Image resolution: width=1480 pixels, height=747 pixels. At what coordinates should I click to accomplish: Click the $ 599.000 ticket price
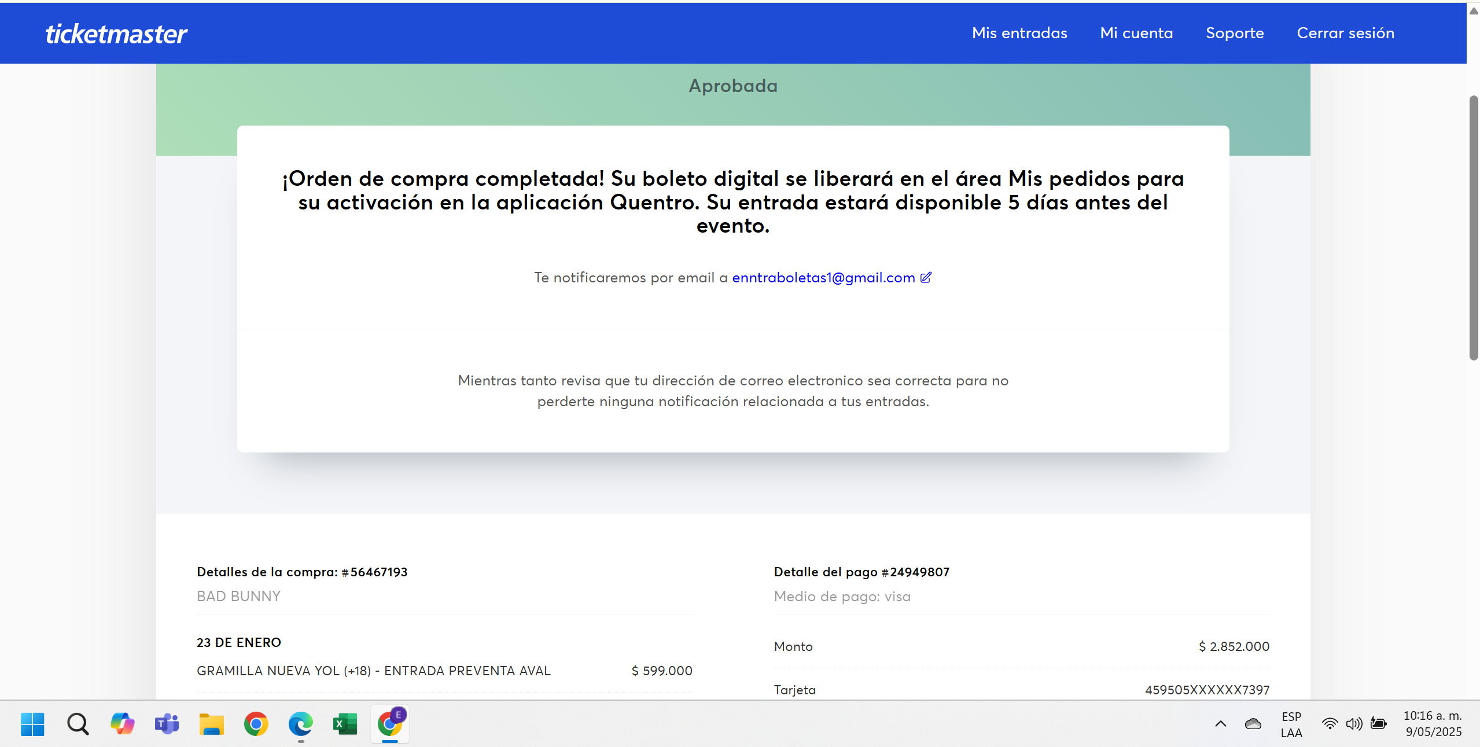click(x=662, y=671)
